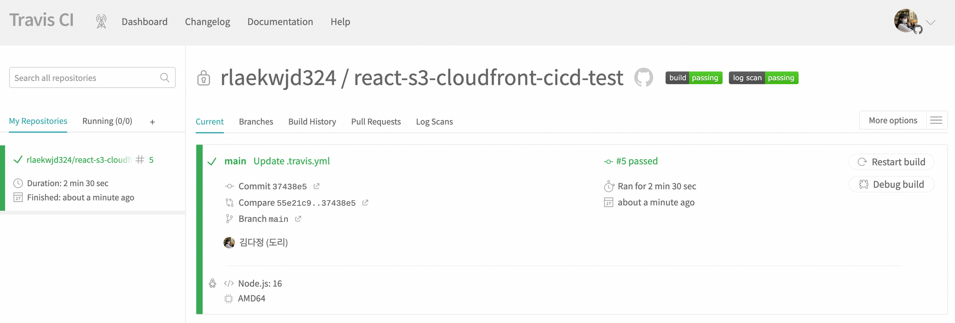Click Ran for 2 min 30 sec

657,186
